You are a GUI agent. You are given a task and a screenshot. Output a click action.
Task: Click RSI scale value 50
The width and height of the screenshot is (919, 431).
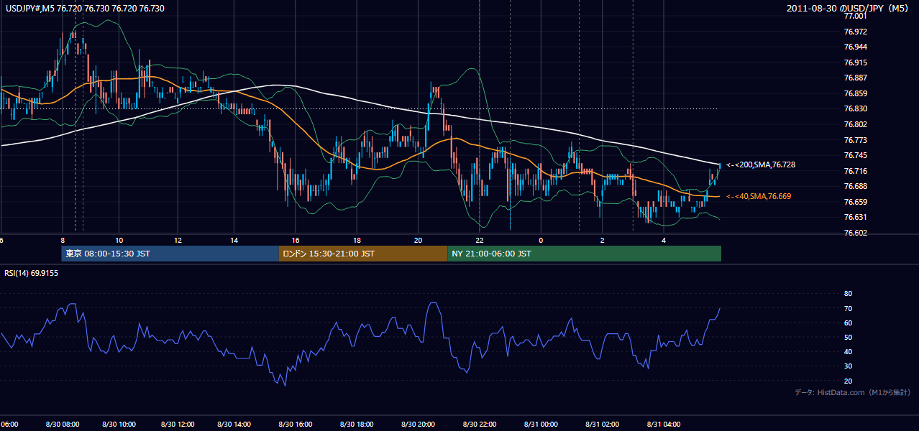848,337
